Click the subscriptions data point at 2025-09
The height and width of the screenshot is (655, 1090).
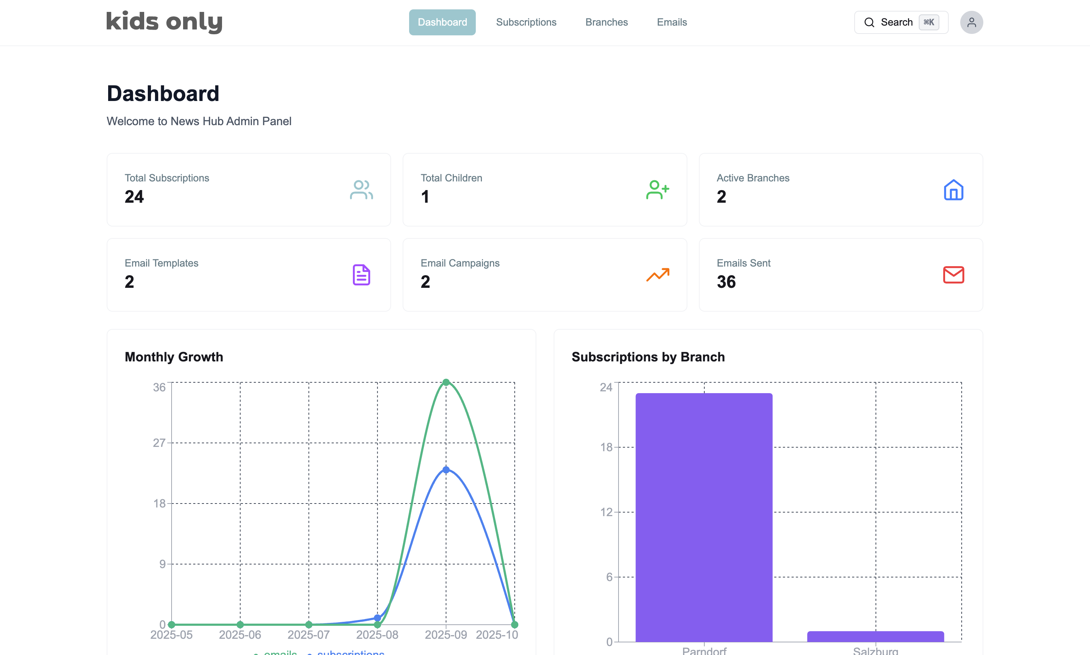pos(446,470)
